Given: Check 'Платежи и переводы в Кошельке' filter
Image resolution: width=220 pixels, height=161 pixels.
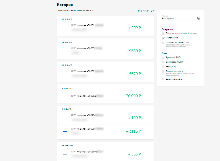Looking at the screenshot, I should click(163, 33).
